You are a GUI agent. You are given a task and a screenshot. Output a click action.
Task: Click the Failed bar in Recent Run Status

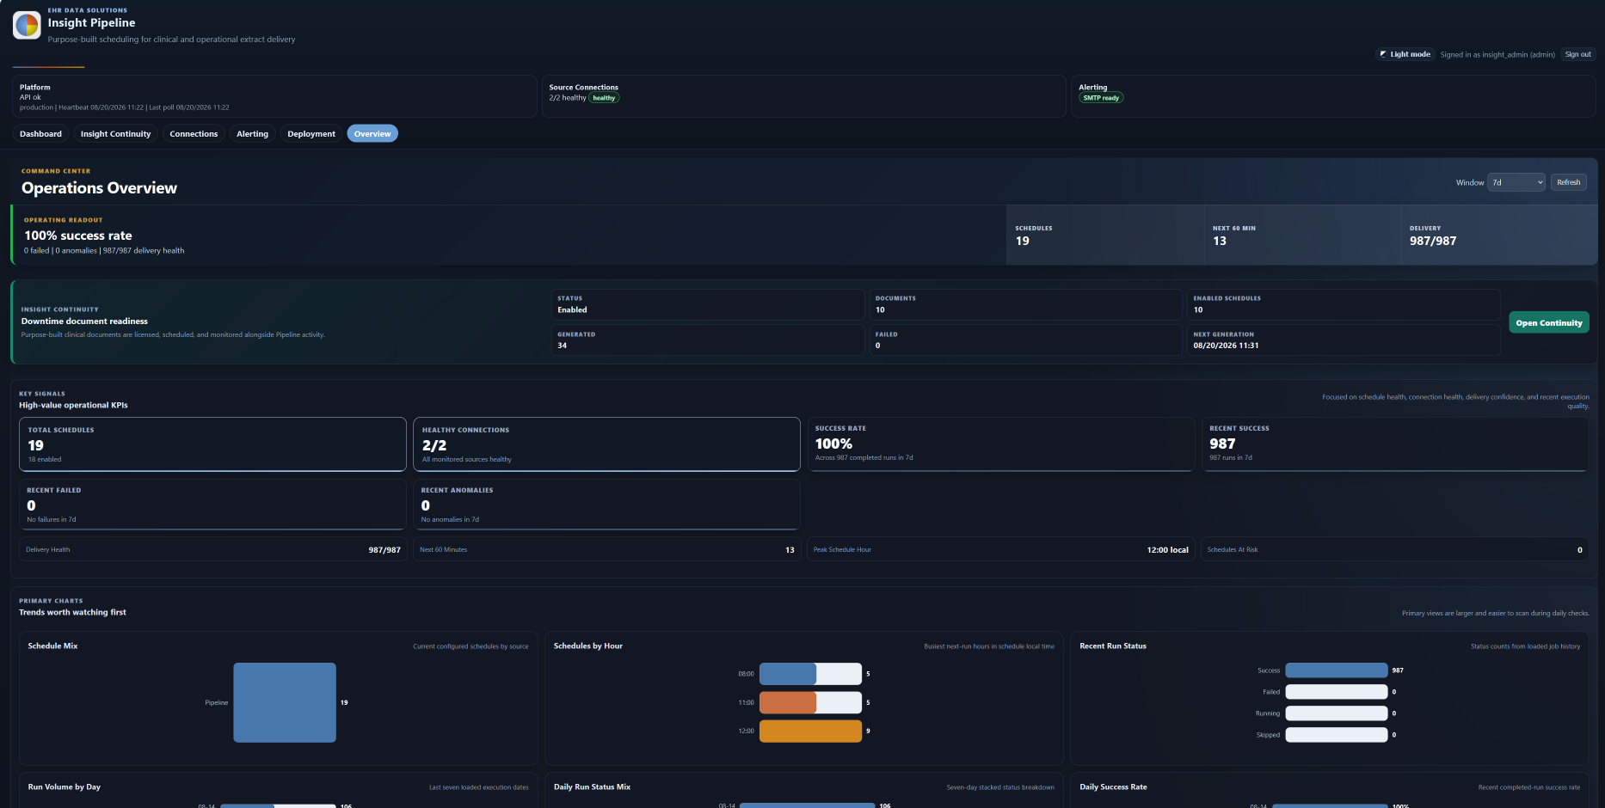click(1337, 692)
